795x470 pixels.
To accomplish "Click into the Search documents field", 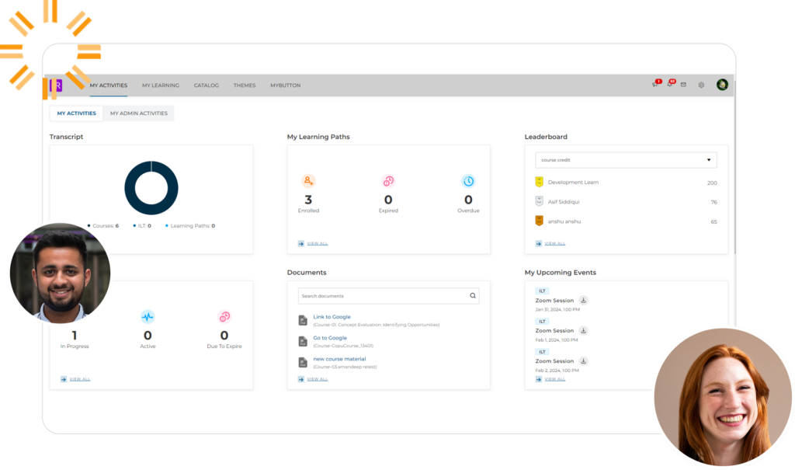I will 380,296.
